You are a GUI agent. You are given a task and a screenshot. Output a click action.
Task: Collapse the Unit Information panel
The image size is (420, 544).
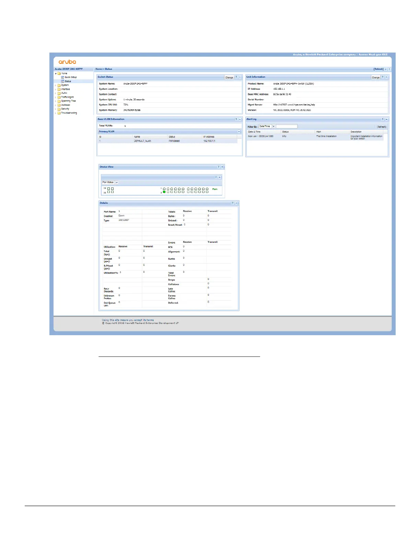387,77
